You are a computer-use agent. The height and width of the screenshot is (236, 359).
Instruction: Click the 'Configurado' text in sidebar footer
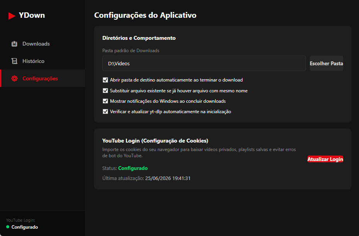25,227
